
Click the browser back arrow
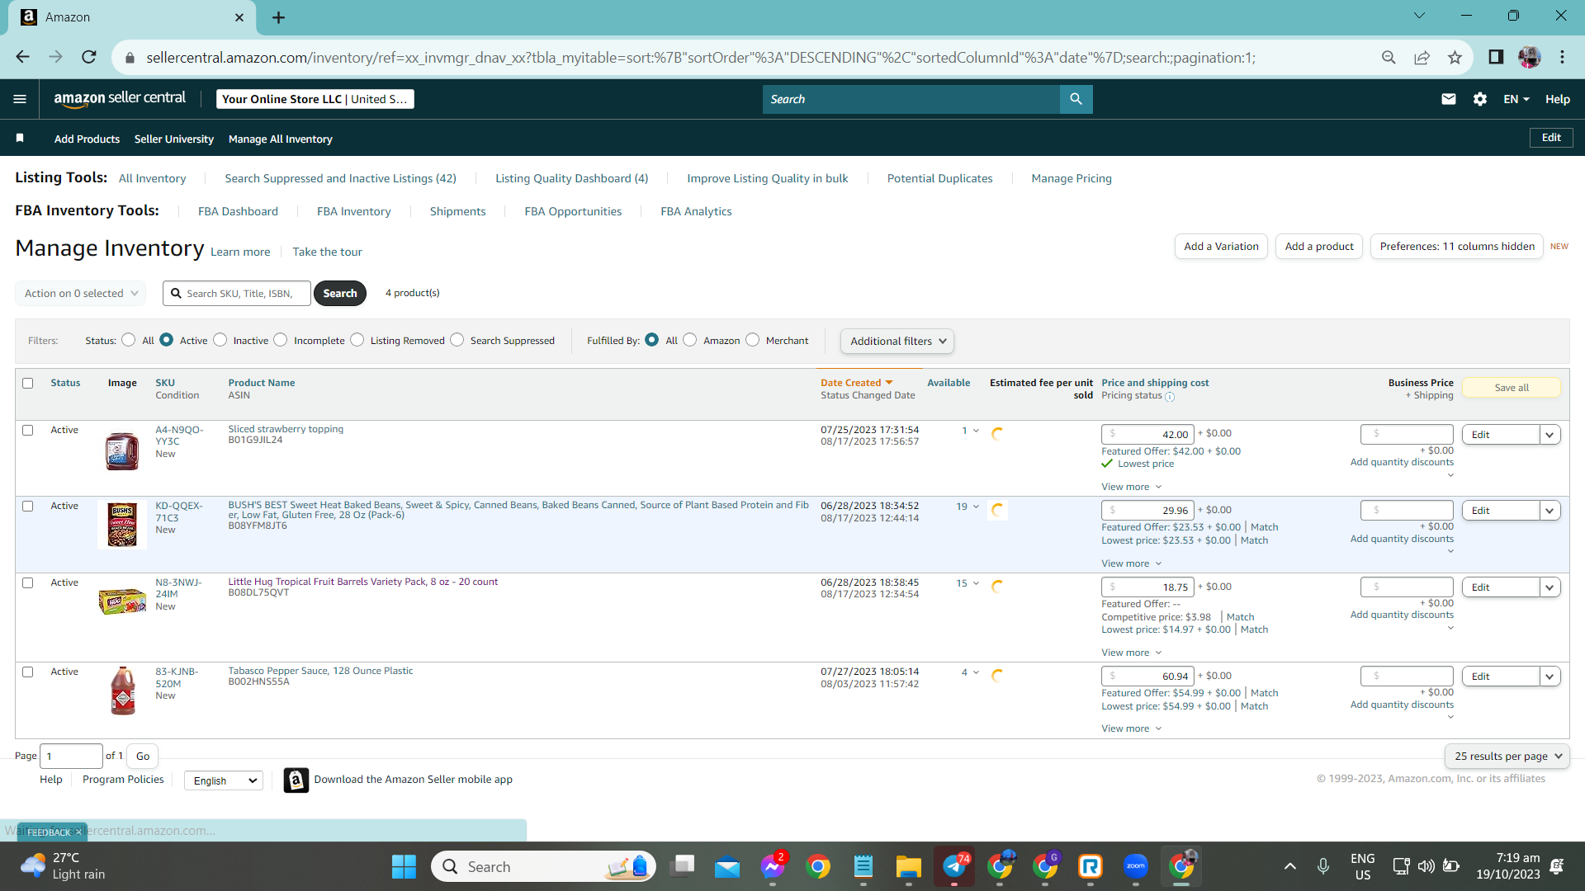pyautogui.click(x=22, y=57)
